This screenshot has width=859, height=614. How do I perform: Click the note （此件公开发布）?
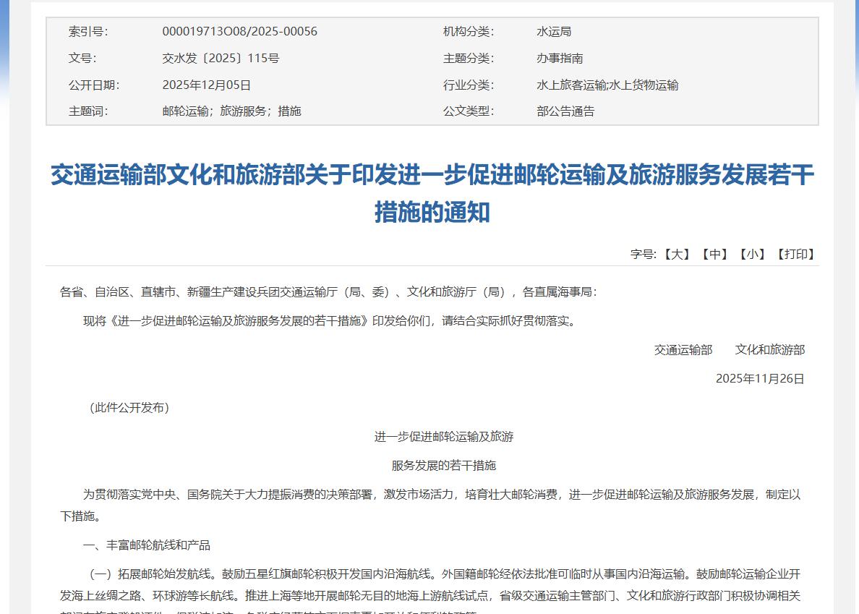[x=129, y=407]
